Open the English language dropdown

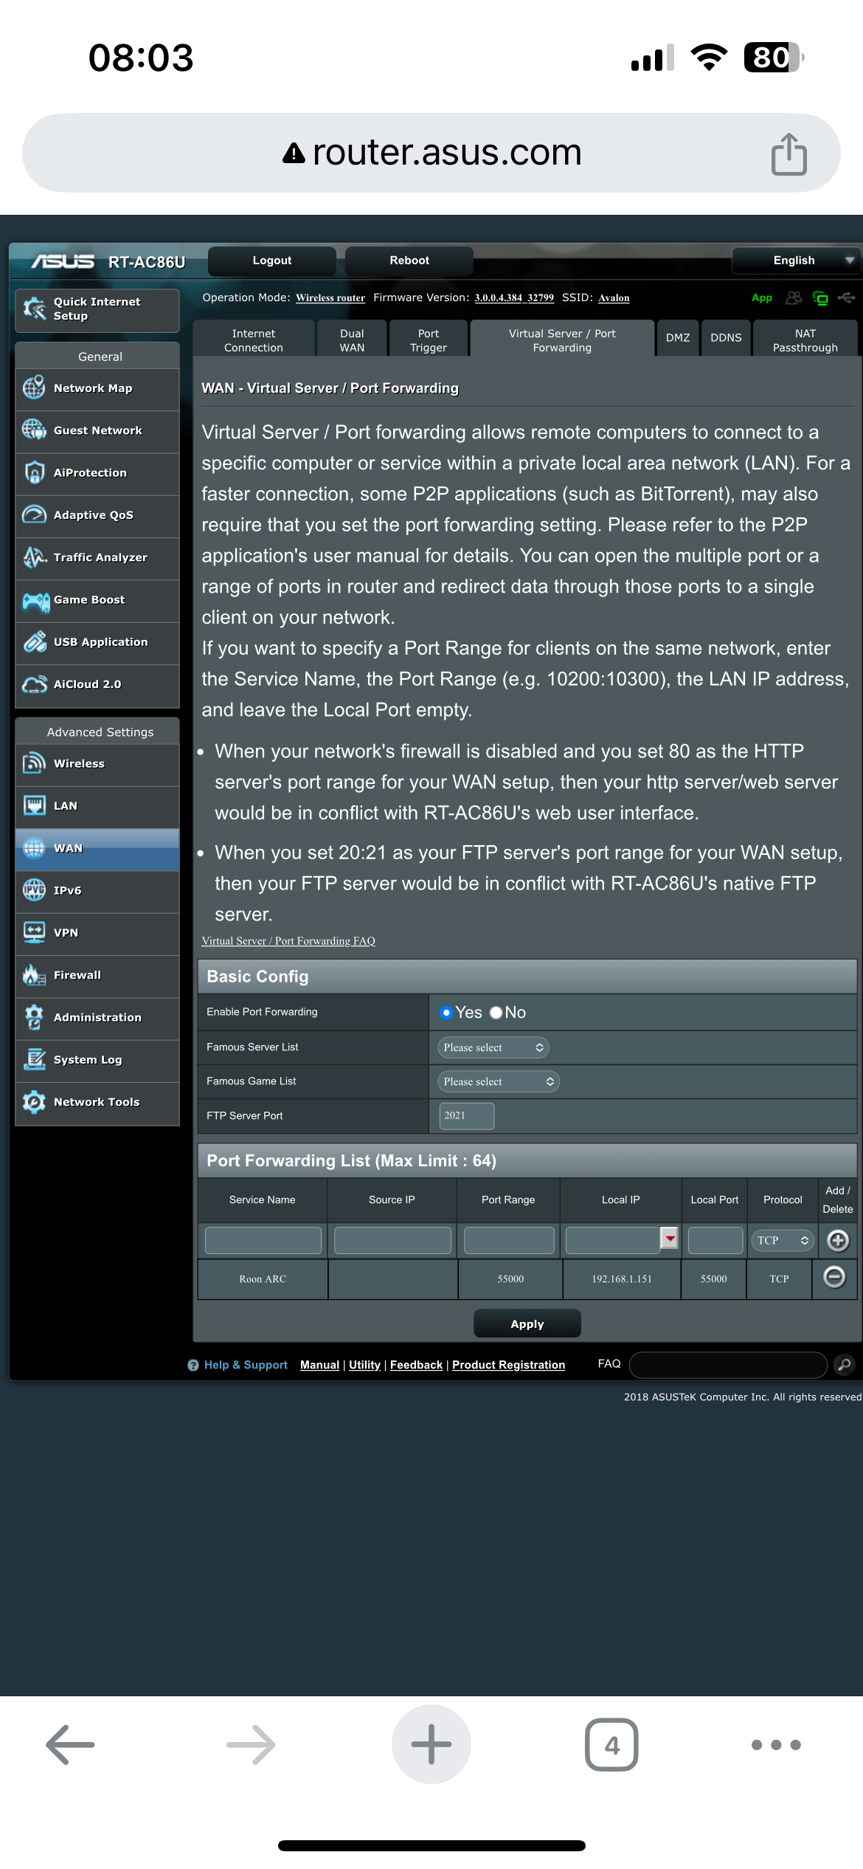797,261
